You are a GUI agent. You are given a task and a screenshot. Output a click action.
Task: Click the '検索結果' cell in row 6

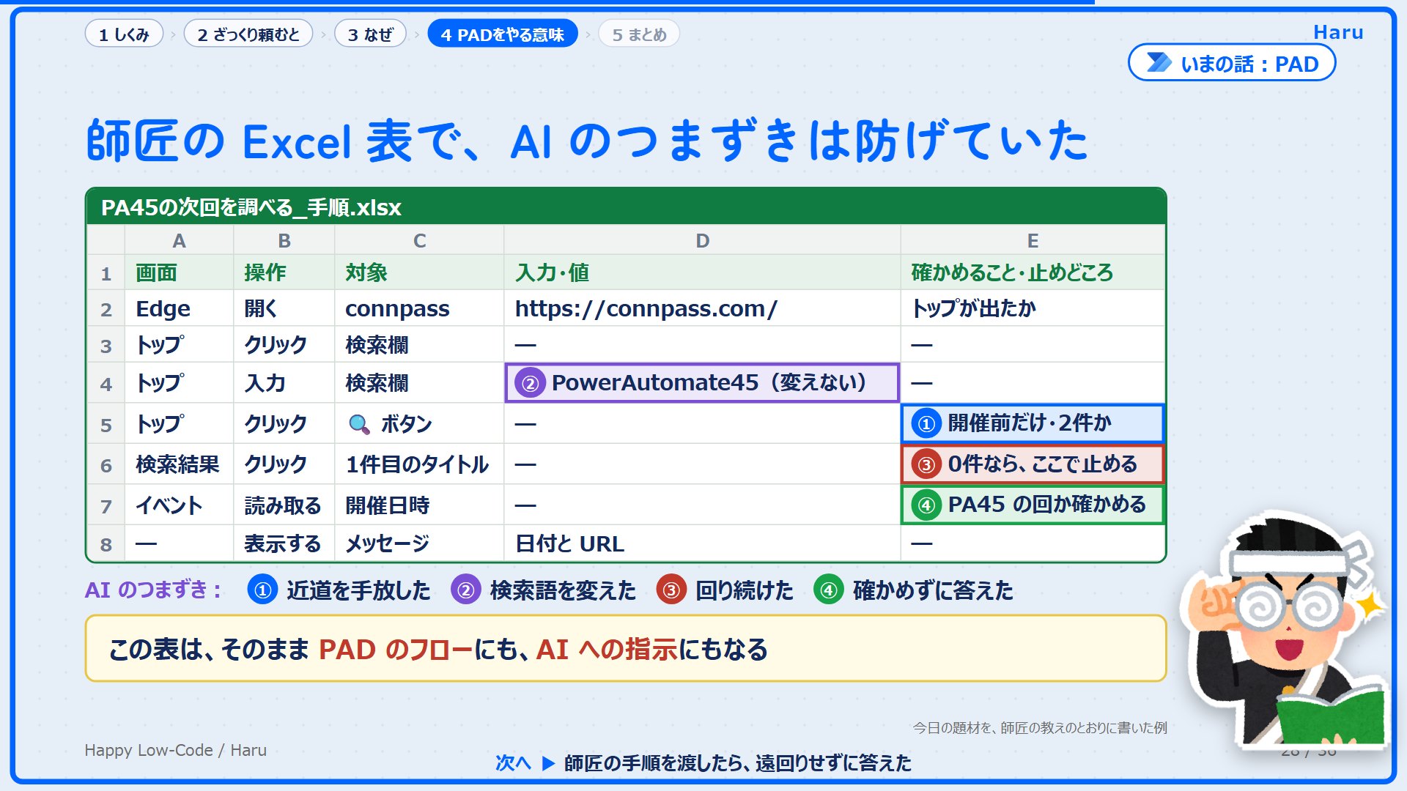click(x=179, y=464)
